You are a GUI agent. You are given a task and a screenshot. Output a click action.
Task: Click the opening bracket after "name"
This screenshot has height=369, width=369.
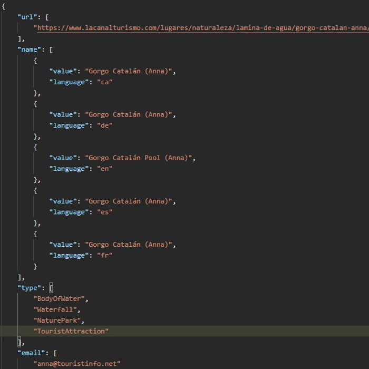click(x=51, y=50)
